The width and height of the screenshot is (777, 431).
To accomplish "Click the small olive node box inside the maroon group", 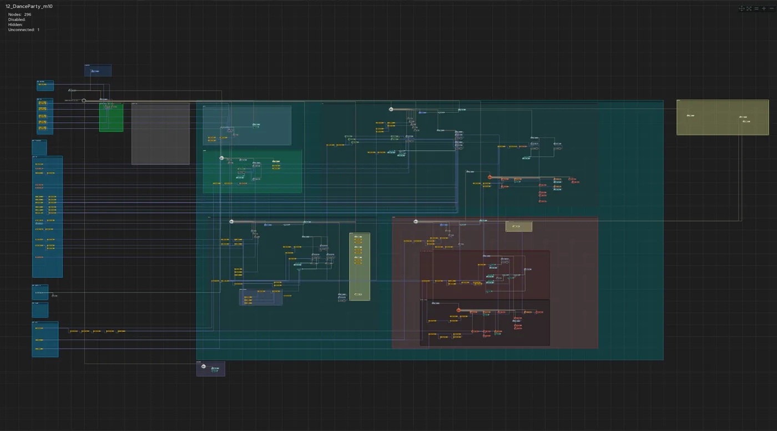I will click(x=518, y=226).
